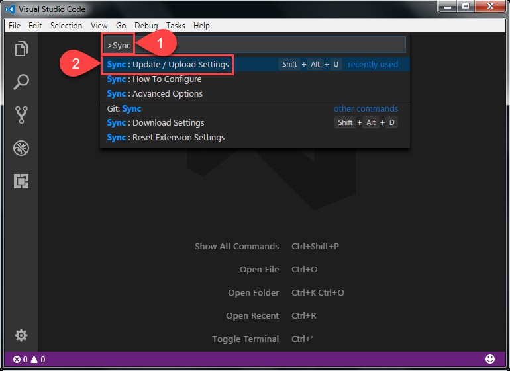Click the warnings triangle in status bar

pyautogui.click(x=34, y=359)
